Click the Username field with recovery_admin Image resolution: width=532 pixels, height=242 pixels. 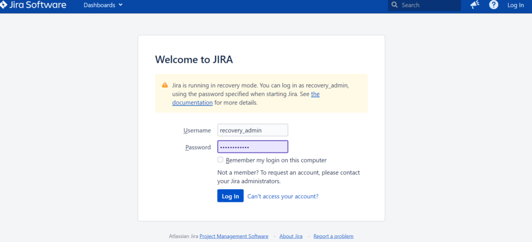pos(253,130)
